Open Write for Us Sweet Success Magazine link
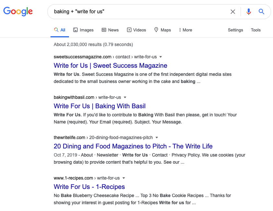The height and width of the screenshot is (211, 273). pyautogui.click(x=110, y=65)
